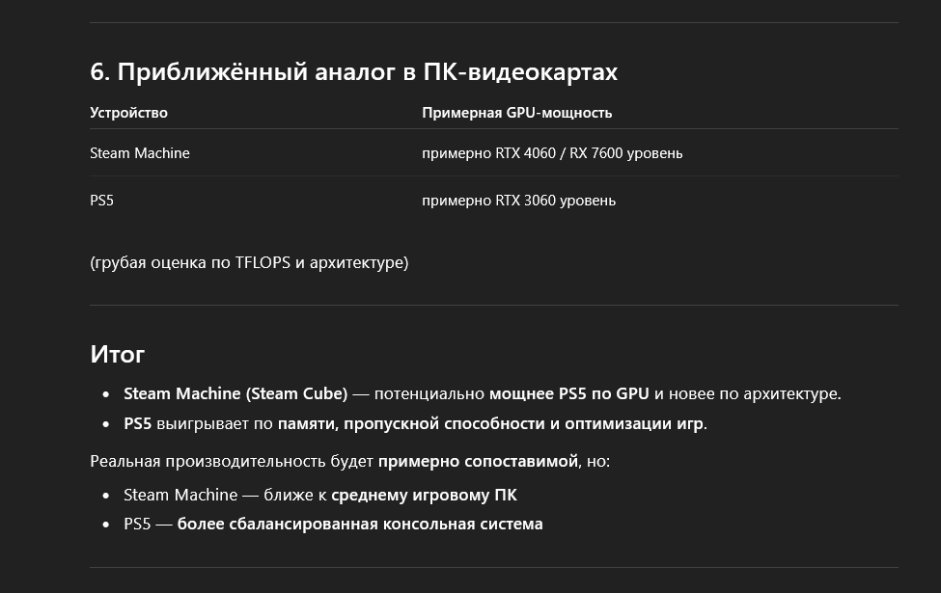Click the 'примерно RTX 4060 / RX 7600 уровень' cell
941x593 pixels.
(552, 153)
